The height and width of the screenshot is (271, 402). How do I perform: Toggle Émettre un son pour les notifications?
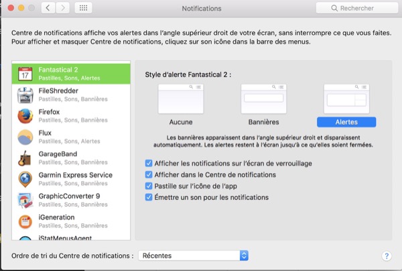[x=149, y=197]
